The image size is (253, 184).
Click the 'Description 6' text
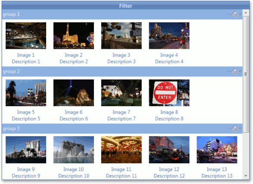[x=74, y=119]
